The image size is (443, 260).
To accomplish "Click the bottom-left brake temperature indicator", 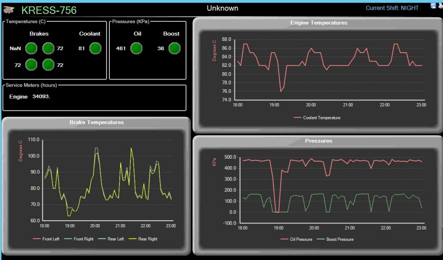I will [x=32, y=64].
